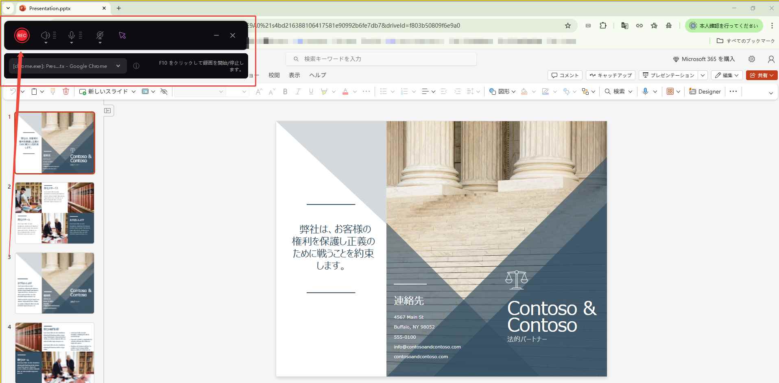This screenshot has height=383, width=779.
Task: Open the プレゼンテーション dropdown
Action: point(704,75)
